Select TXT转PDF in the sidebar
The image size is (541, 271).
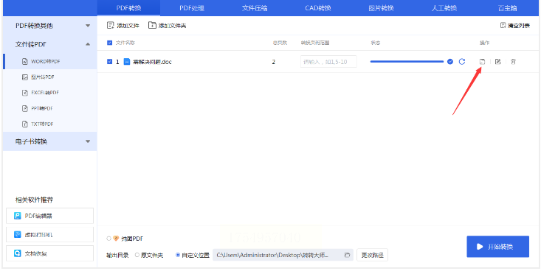coord(50,124)
